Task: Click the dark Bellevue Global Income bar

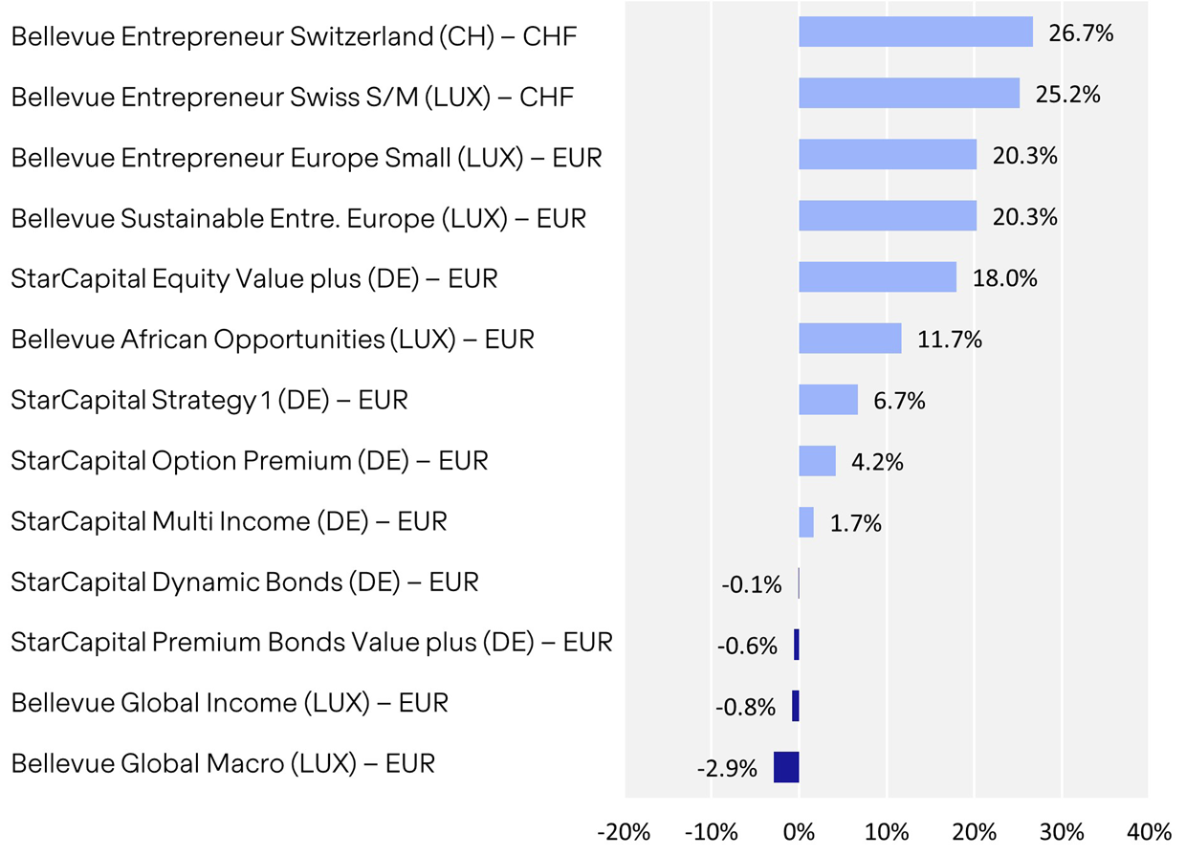Action: pyautogui.click(x=795, y=706)
